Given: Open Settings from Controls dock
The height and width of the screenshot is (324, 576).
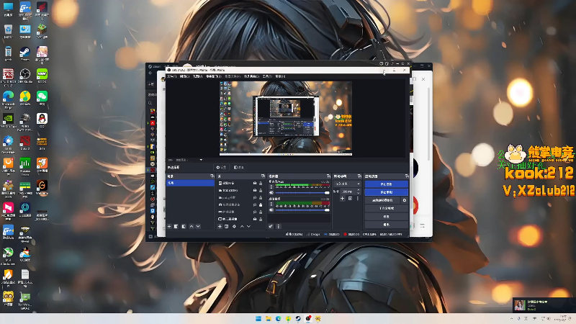Looking at the screenshot, I should click(386, 217).
